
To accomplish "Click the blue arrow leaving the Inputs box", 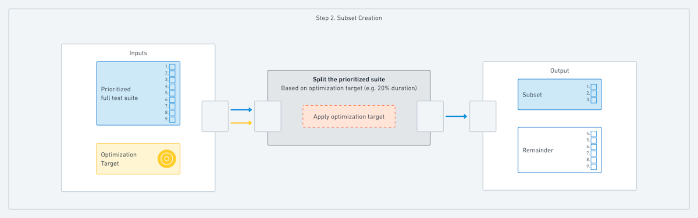I will tap(241, 109).
